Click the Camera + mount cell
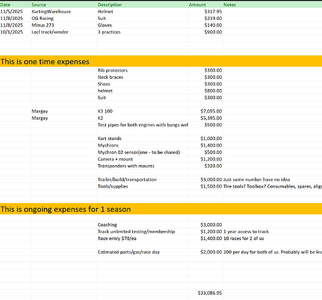322x300 pixels. pyautogui.click(x=142, y=159)
